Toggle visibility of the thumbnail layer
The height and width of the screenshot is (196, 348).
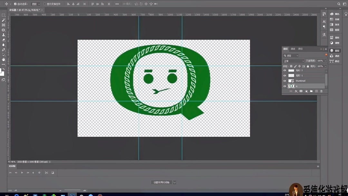[x=285, y=81]
